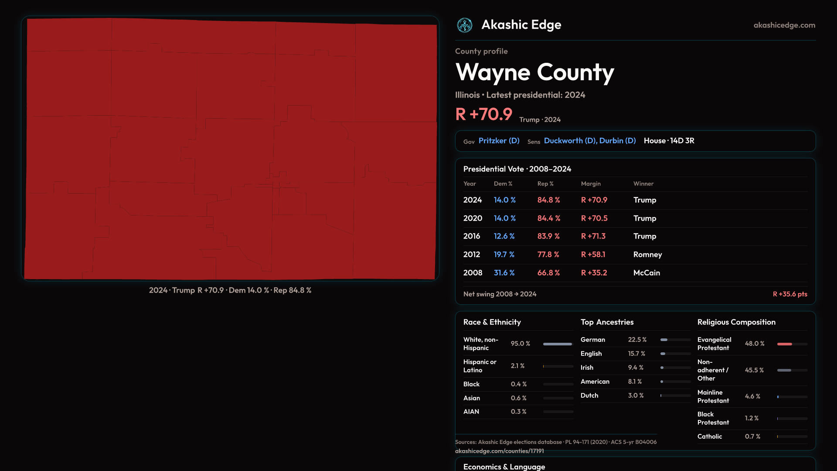837x471 pixels.
Task: Click the Akashic Edge logo icon
Action: 464,25
